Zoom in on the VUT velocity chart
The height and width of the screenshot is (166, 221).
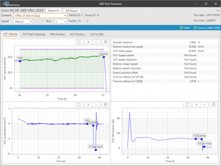point(88,42)
